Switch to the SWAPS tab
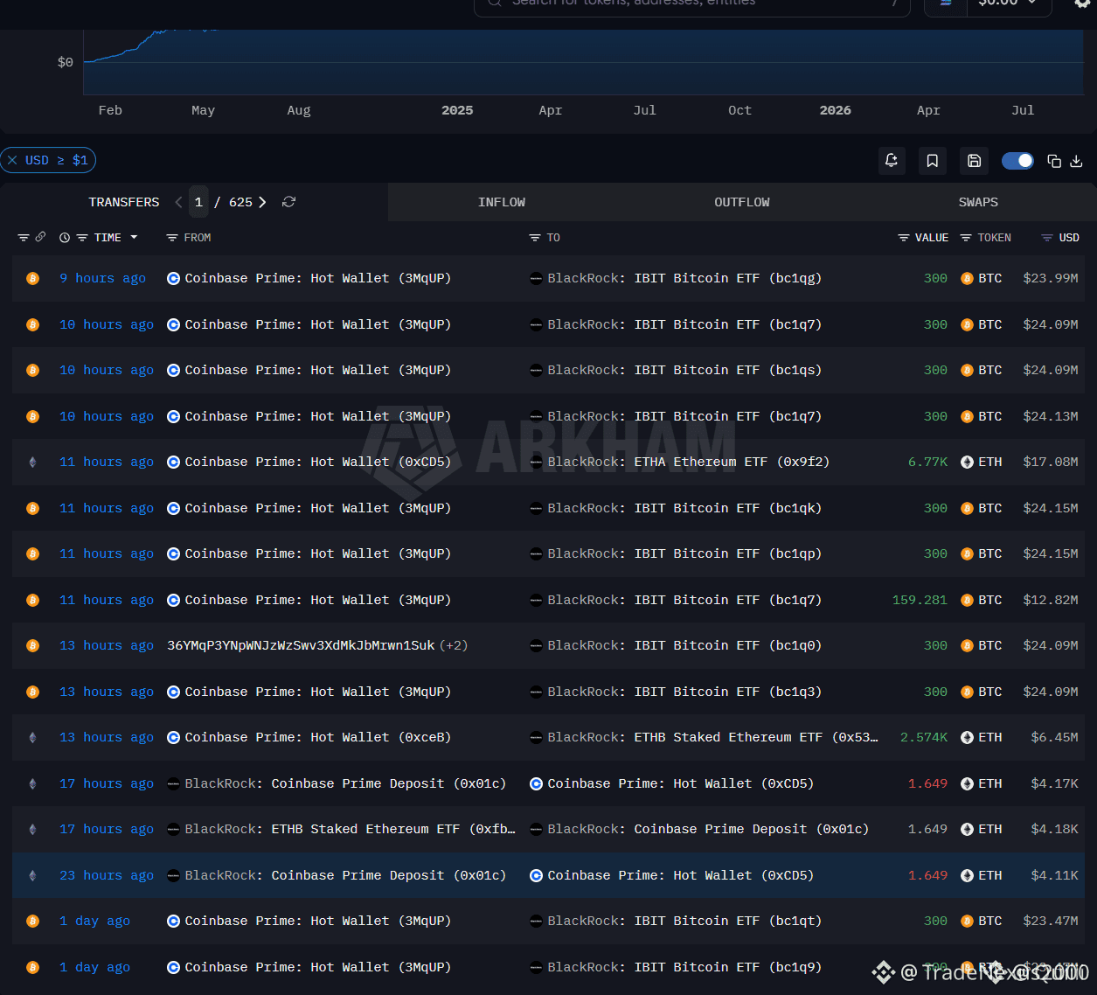Image resolution: width=1097 pixels, height=995 pixels. pos(978,202)
